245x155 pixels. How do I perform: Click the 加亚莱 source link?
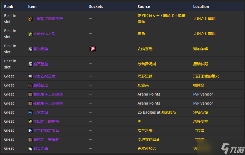(x=143, y=85)
